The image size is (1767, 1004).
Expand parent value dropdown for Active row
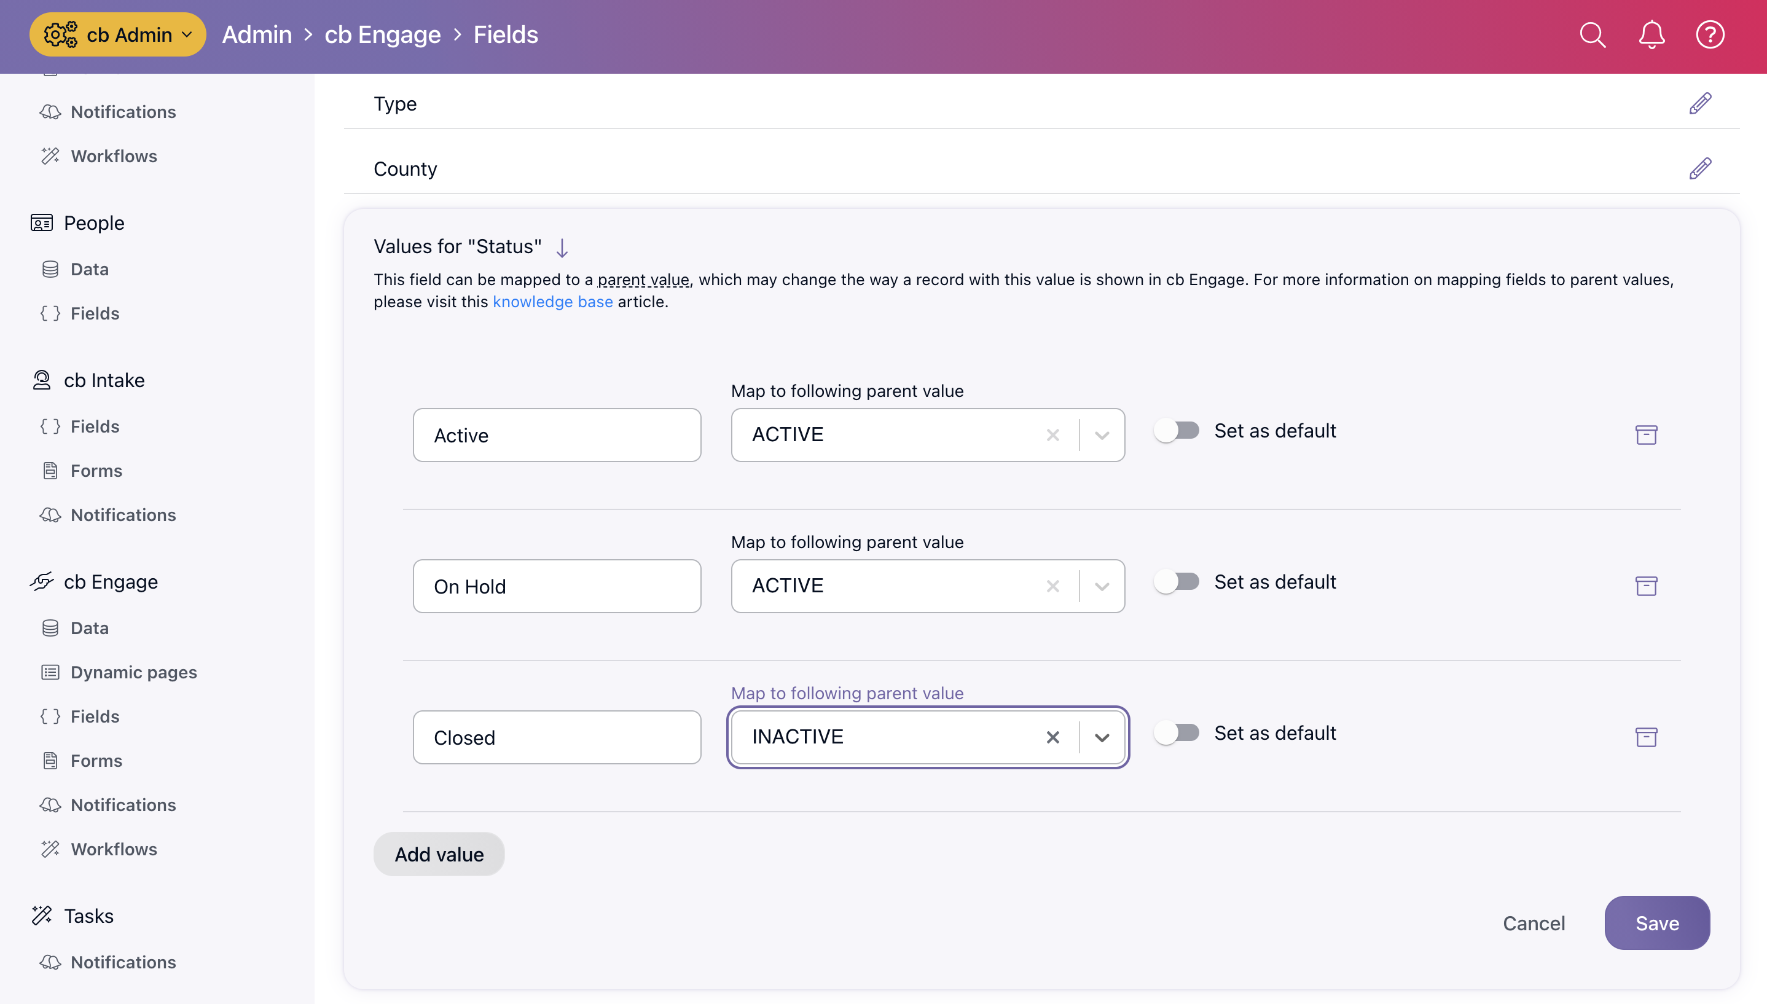[x=1102, y=435]
